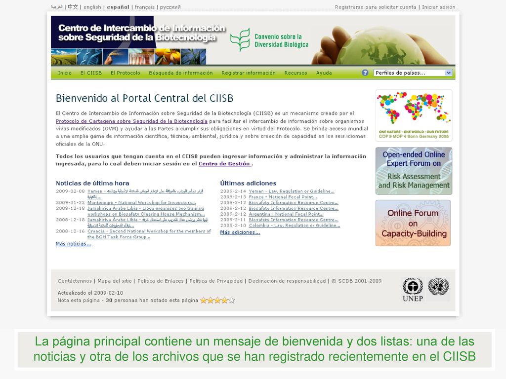Screen dimensions: 506x379
Task: Open Búsqueda de información menu
Action: (x=181, y=73)
